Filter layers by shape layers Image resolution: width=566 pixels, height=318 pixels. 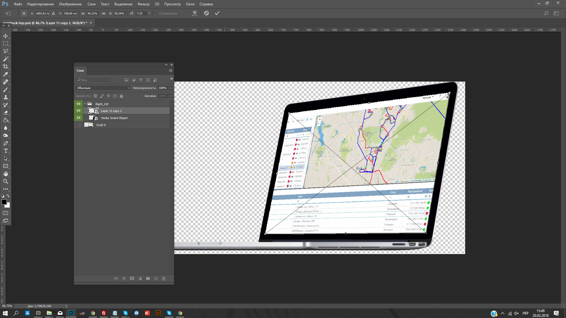pyautogui.click(x=148, y=80)
